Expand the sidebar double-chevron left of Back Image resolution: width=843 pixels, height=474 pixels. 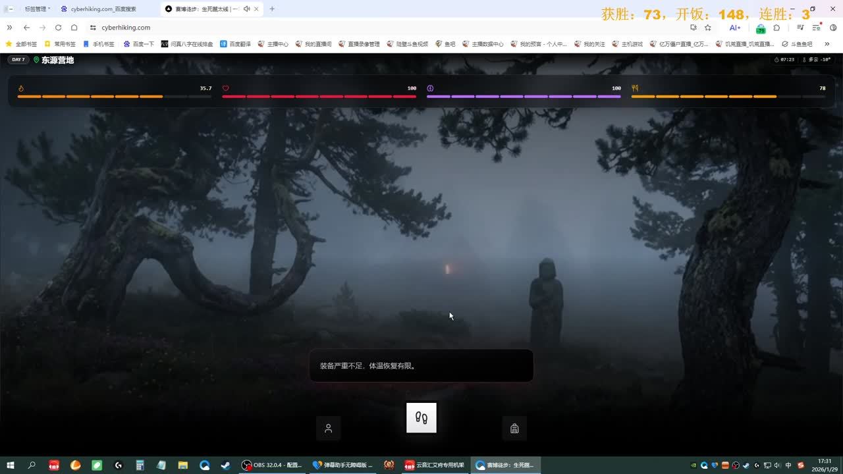pos(9,28)
